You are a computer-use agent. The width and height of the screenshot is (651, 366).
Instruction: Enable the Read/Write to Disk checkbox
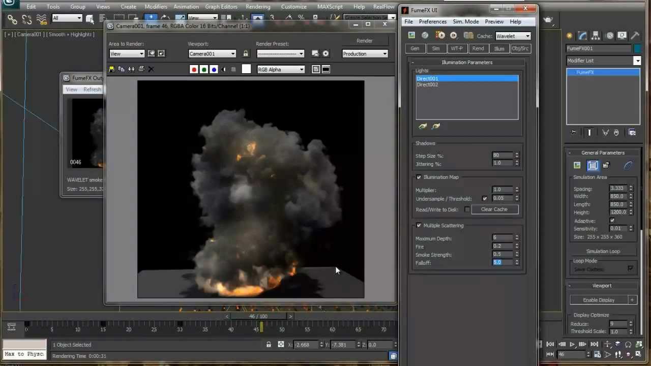click(467, 209)
